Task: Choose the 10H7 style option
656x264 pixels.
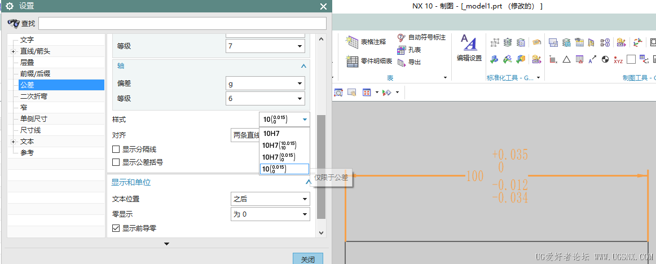Action: tap(284, 134)
